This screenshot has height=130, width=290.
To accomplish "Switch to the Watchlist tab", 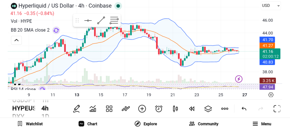I will 30,124.
